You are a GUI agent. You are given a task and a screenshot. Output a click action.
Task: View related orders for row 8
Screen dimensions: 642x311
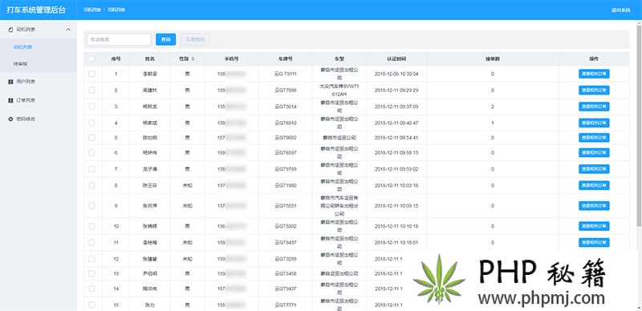594,185
